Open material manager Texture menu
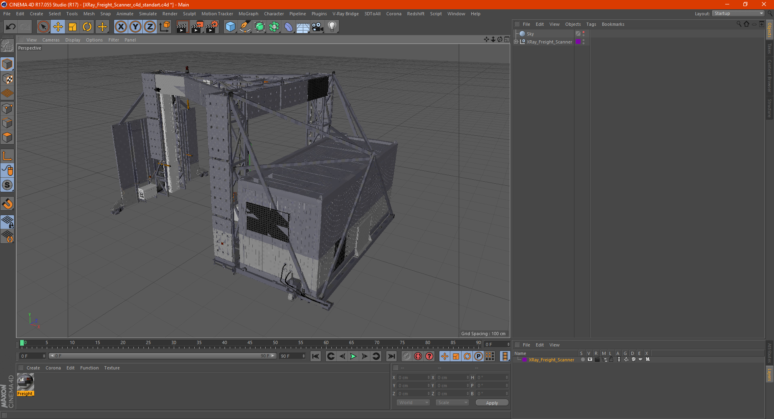The height and width of the screenshot is (419, 774). coord(112,368)
